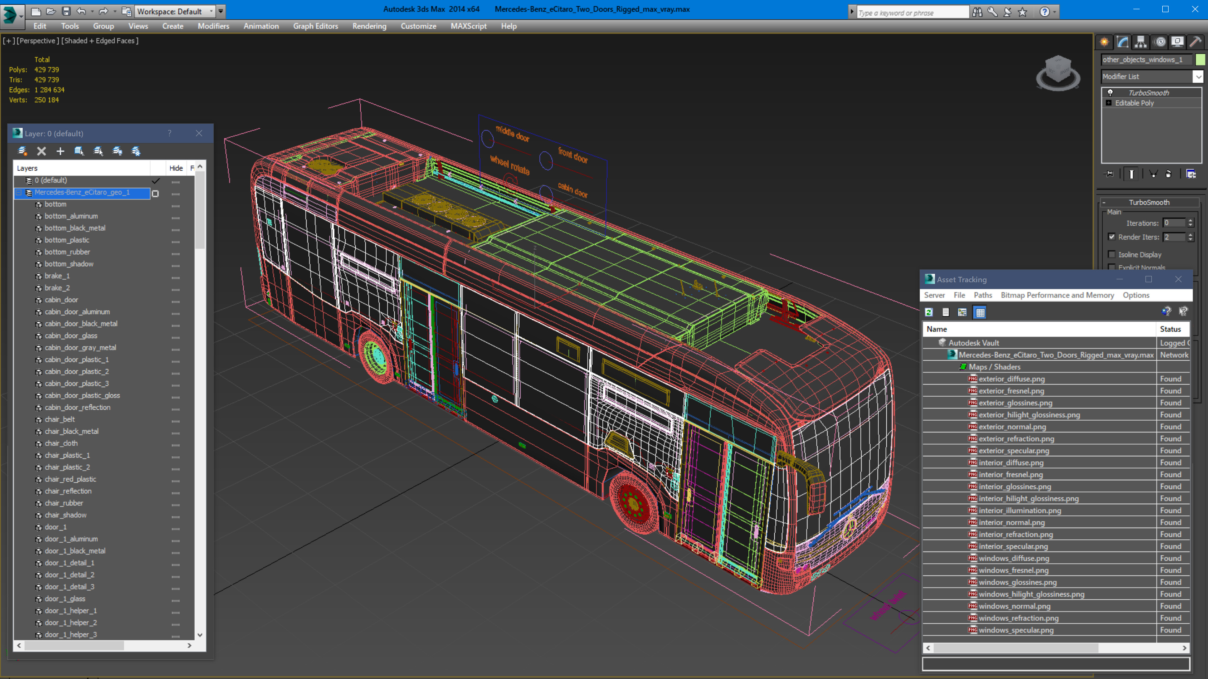Click the binoculars search icon
Screen dimensions: 1208x679
point(977,12)
